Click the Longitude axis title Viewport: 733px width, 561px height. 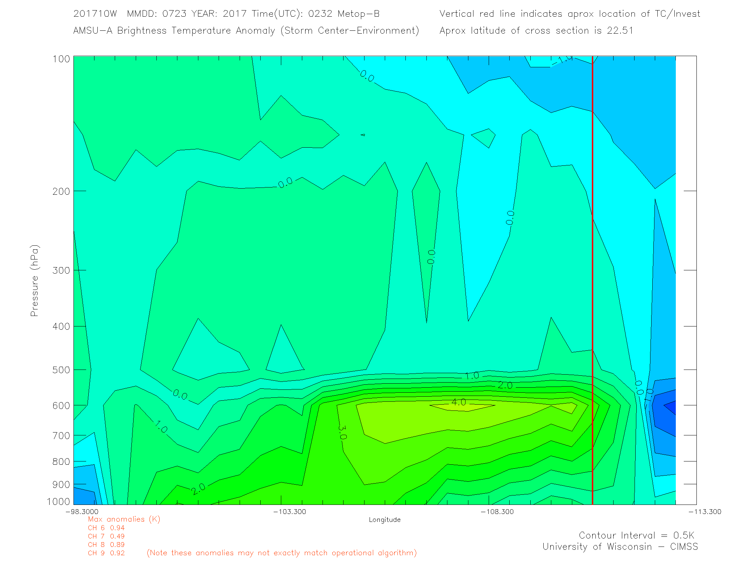click(x=384, y=520)
